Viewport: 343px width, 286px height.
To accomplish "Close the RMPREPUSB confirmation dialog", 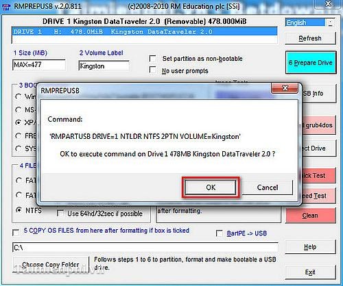I will coord(285,88).
